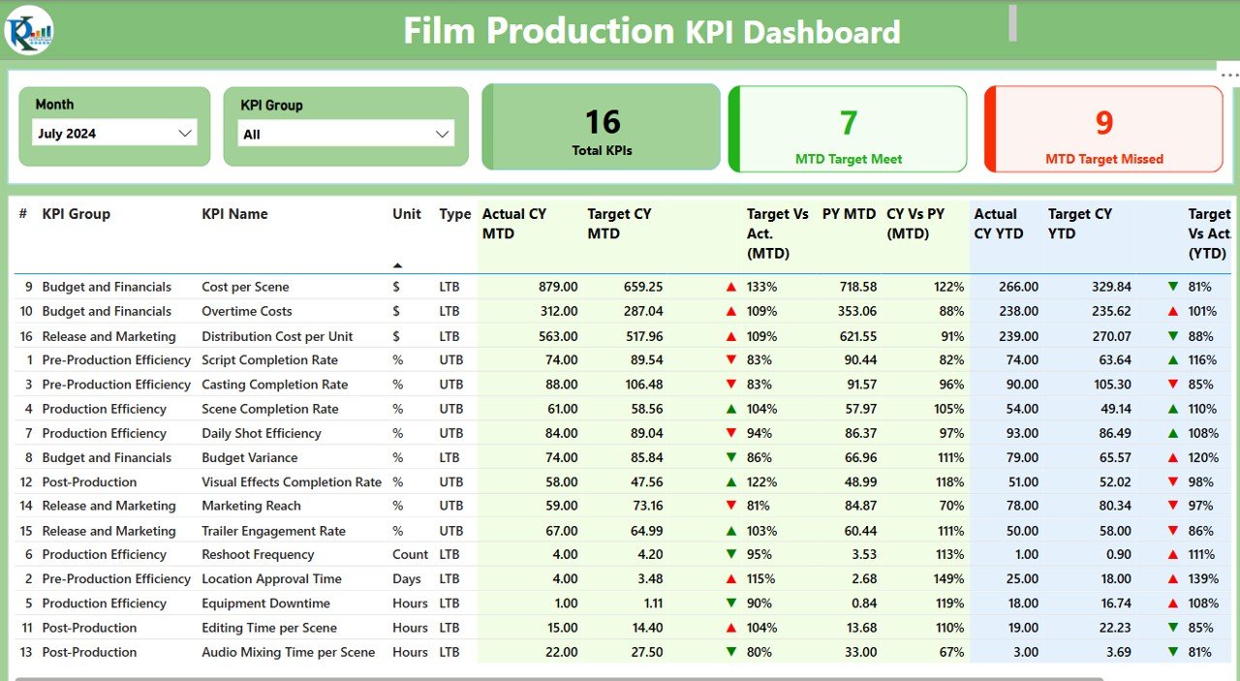Sort by the Actual CY YTD header

999,224
